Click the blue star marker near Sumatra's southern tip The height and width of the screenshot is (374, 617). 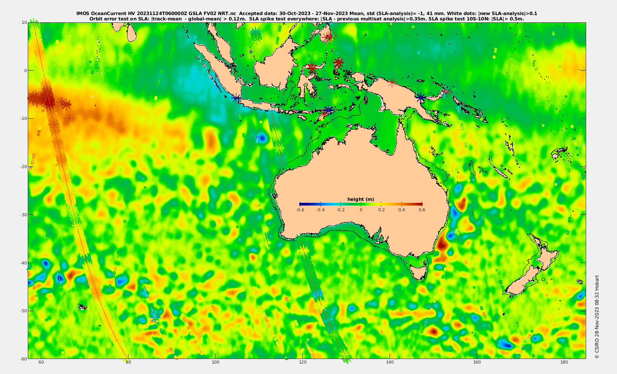coord(236,98)
